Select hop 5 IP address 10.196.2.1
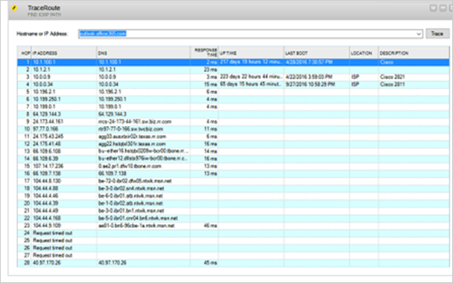Image resolution: width=453 pixels, height=283 pixels. [44, 92]
